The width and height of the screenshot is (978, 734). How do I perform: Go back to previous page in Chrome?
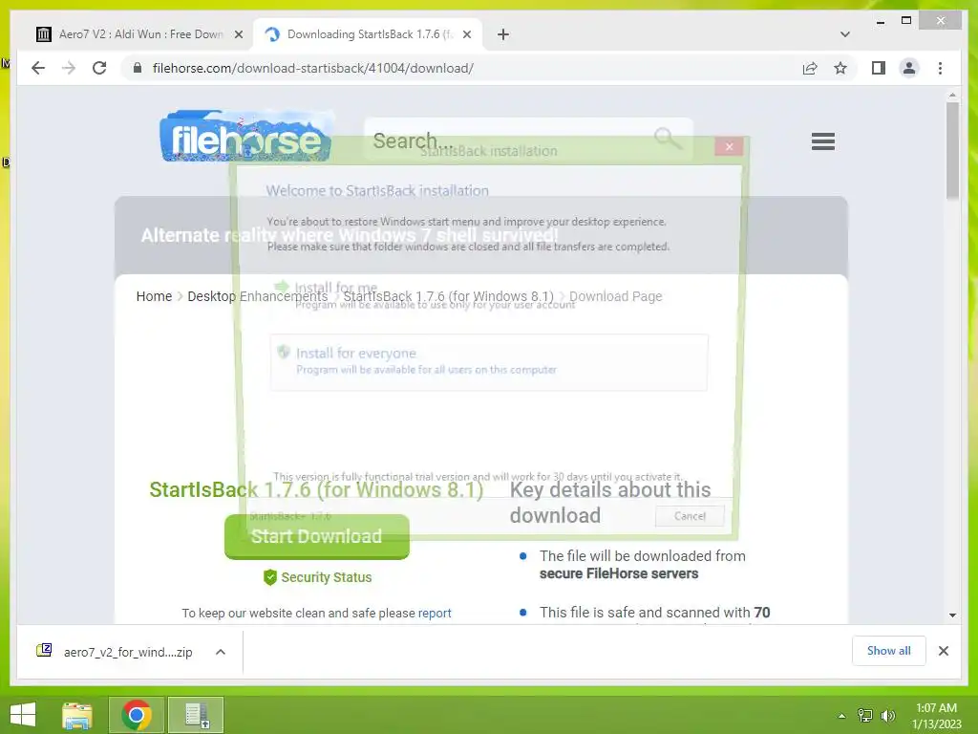(x=38, y=68)
